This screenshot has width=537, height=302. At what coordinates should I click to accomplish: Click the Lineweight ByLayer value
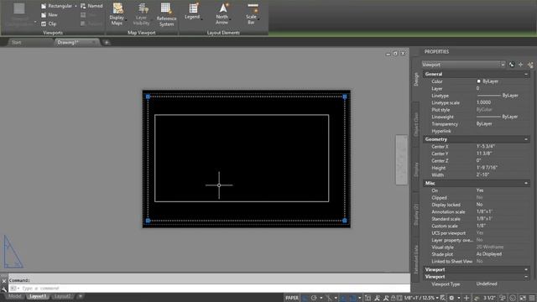pos(497,117)
